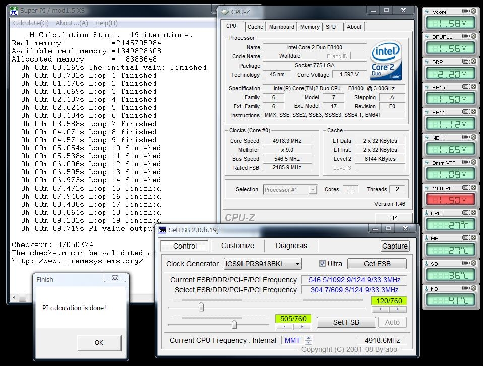Screen dimensions: 484x367
Task: Click settings icon on CPUPLL gadget
Action: [466, 36]
